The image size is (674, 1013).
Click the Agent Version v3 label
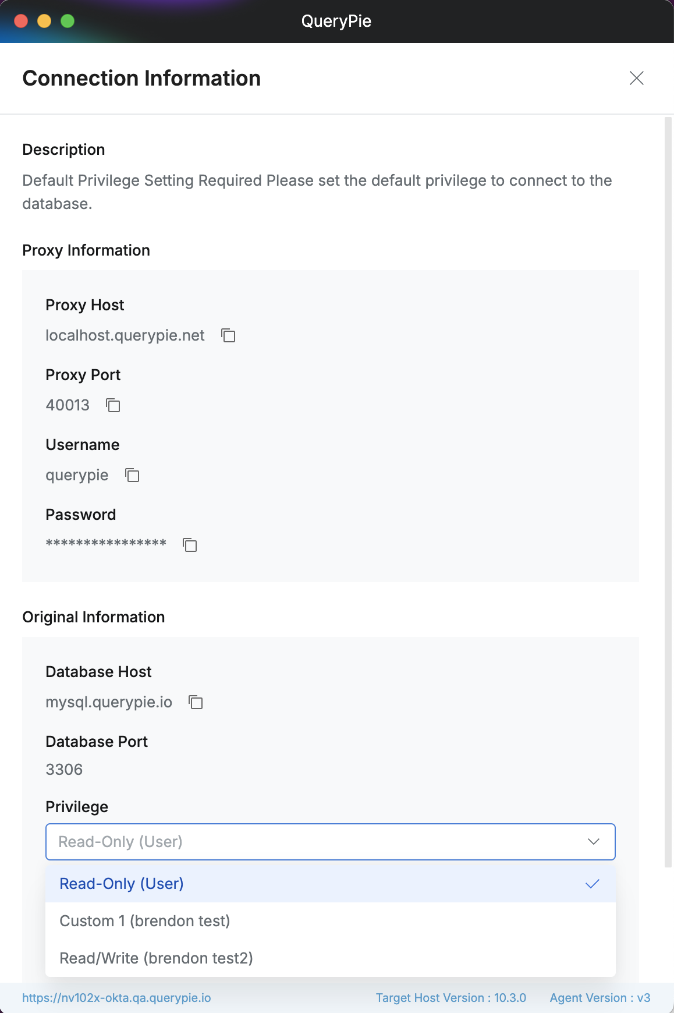599,998
